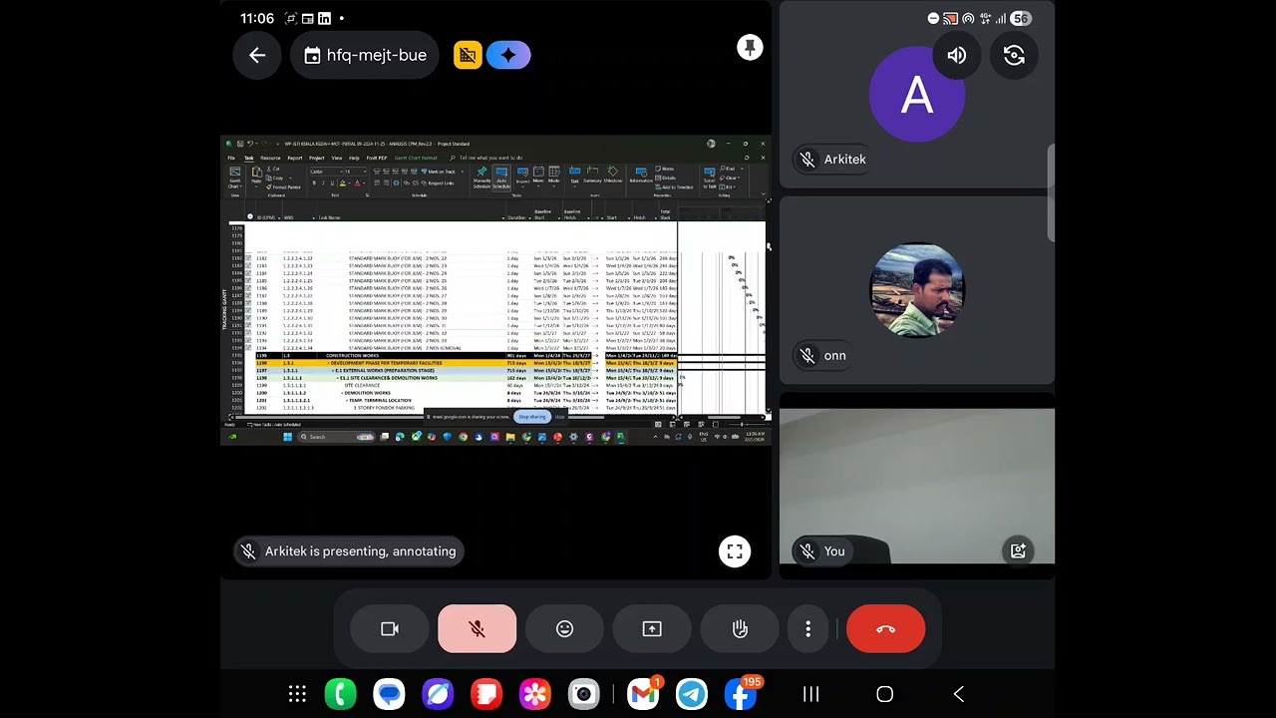The width and height of the screenshot is (1276, 718).
Task: Click Paste in the Clipboard group
Action: point(256,176)
